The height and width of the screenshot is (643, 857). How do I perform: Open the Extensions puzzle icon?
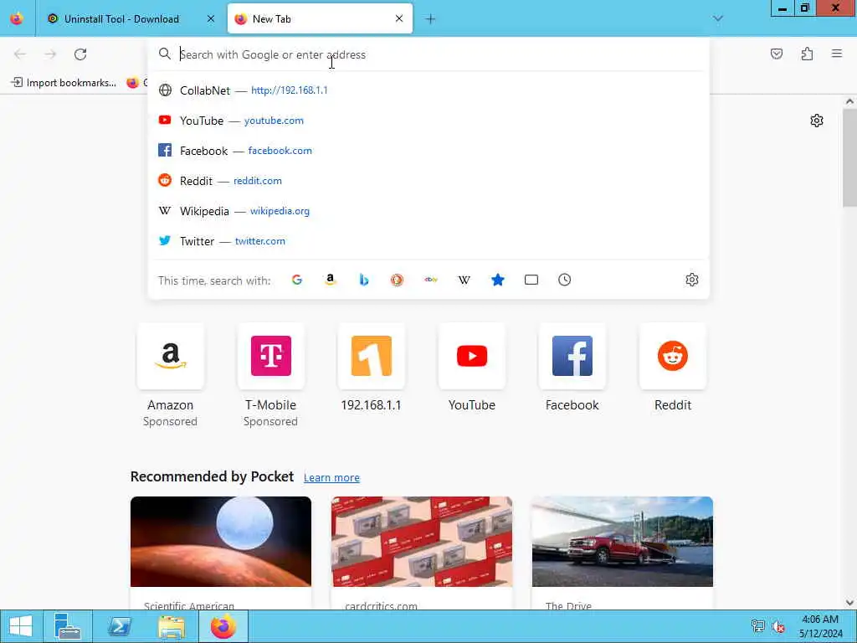tap(808, 54)
